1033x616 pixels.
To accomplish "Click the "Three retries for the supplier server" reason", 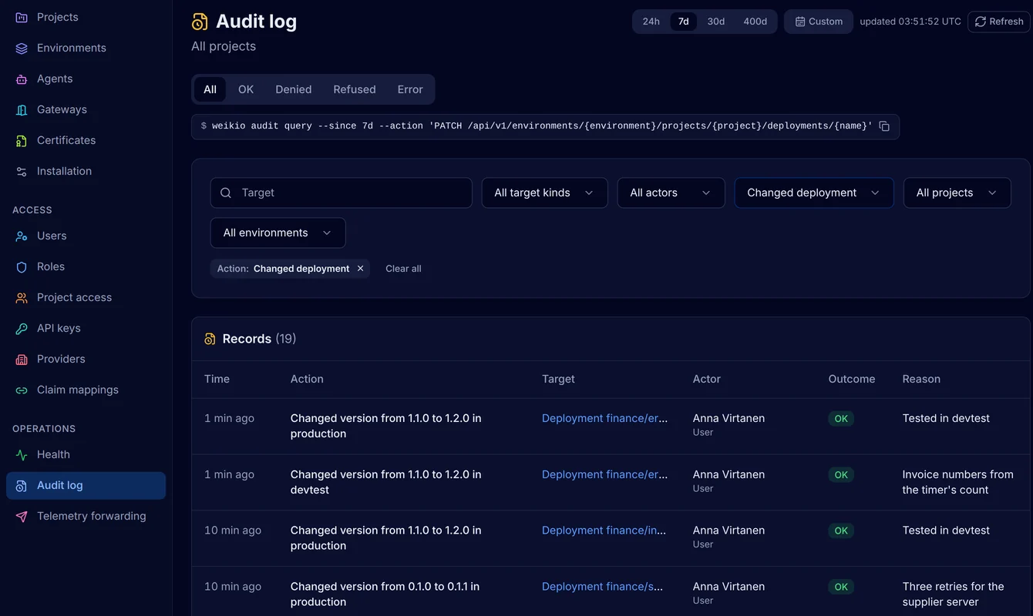I will coord(954,594).
